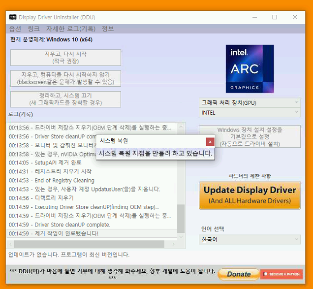Viewport: 313px width, 289px height.
Task: Click the DDU app icon in title bar
Action: click(x=13, y=17)
